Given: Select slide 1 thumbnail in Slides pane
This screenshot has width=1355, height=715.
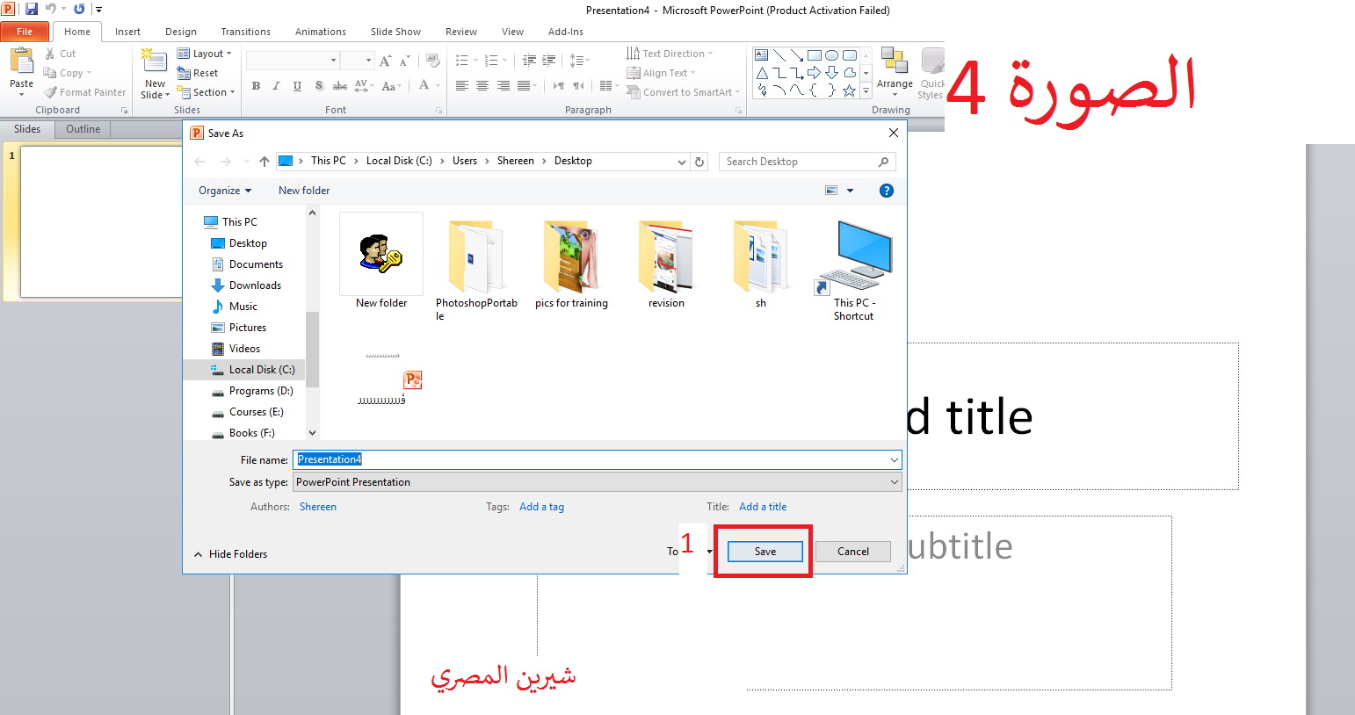Looking at the screenshot, I should coord(100,221).
